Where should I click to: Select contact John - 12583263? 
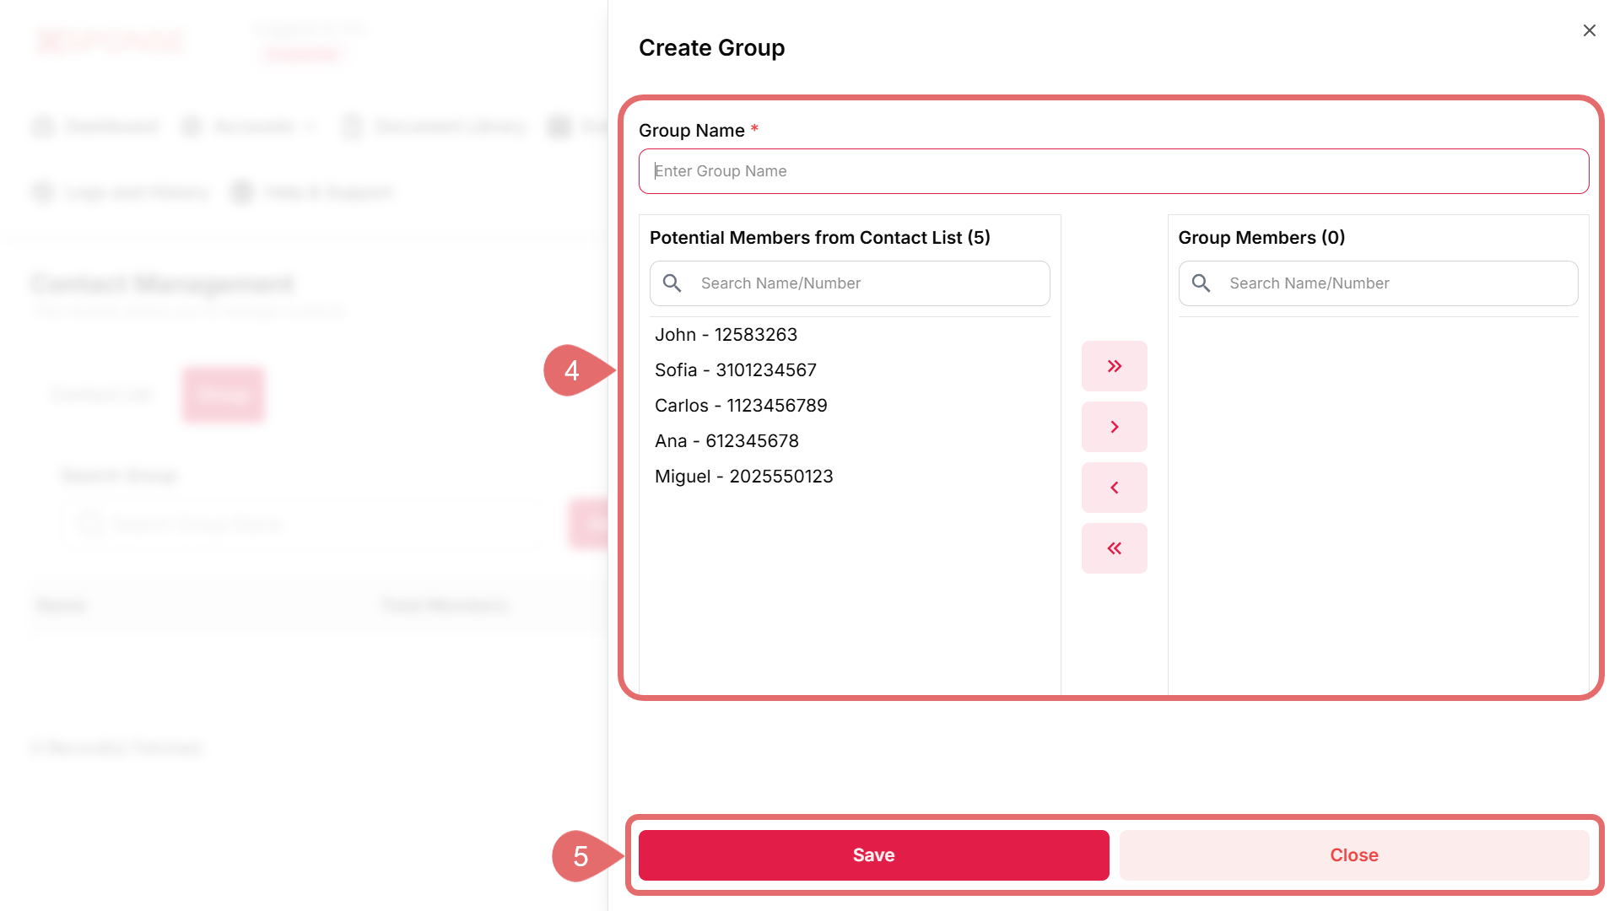click(726, 335)
